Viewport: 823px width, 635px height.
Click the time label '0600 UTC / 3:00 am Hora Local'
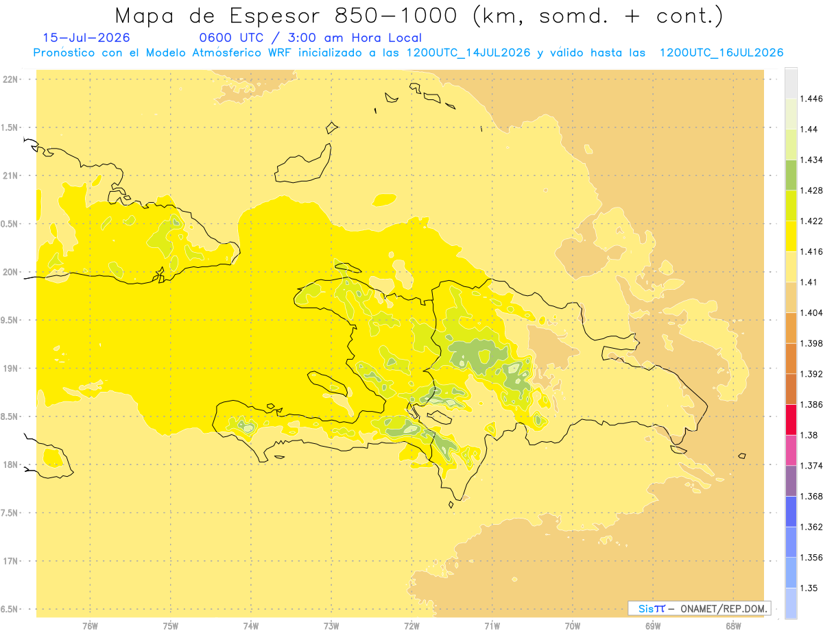310,38
